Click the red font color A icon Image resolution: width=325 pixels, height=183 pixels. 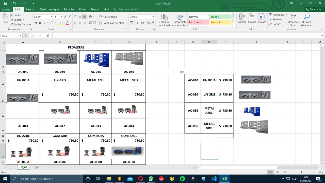67,23
